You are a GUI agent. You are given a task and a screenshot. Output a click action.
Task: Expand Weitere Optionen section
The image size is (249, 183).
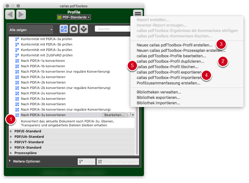(x=10, y=161)
